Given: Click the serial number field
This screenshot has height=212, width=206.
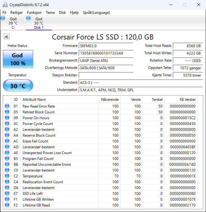Looking at the screenshot, I should tap(106, 53).
